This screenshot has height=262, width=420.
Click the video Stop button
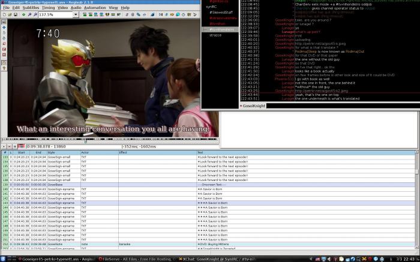[x=15, y=146]
